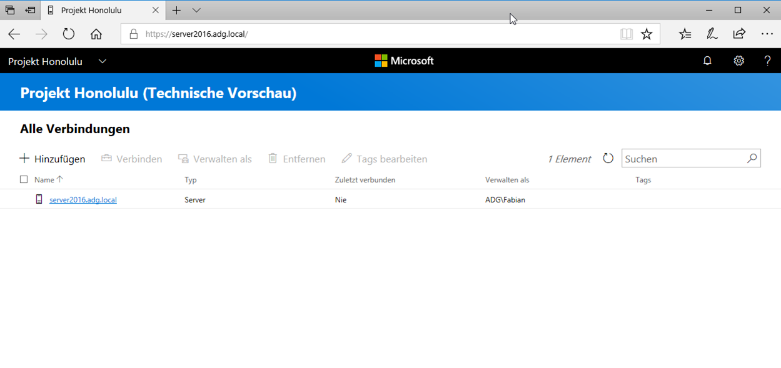Click the Microsoft logo
Screen dimensions: 781x368
tap(404, 61)
